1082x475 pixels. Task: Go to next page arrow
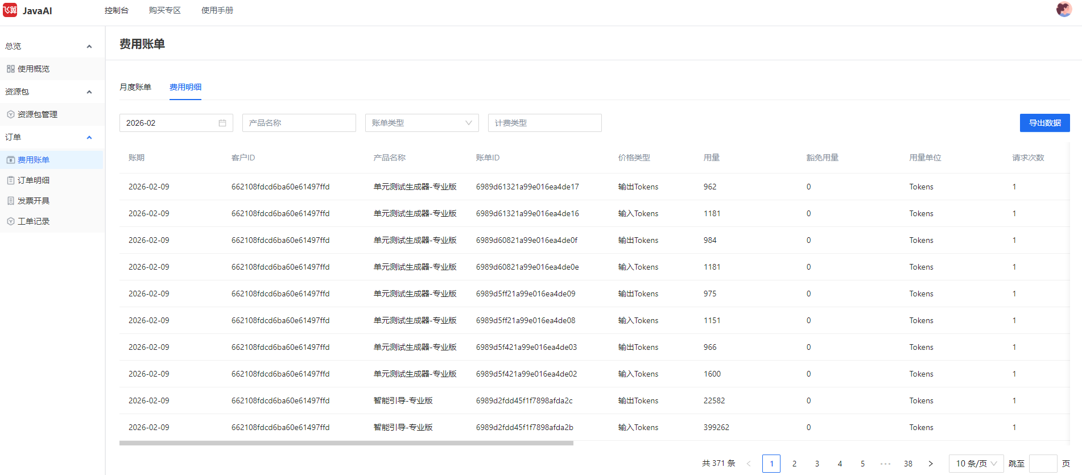click(x=931, y=464)
